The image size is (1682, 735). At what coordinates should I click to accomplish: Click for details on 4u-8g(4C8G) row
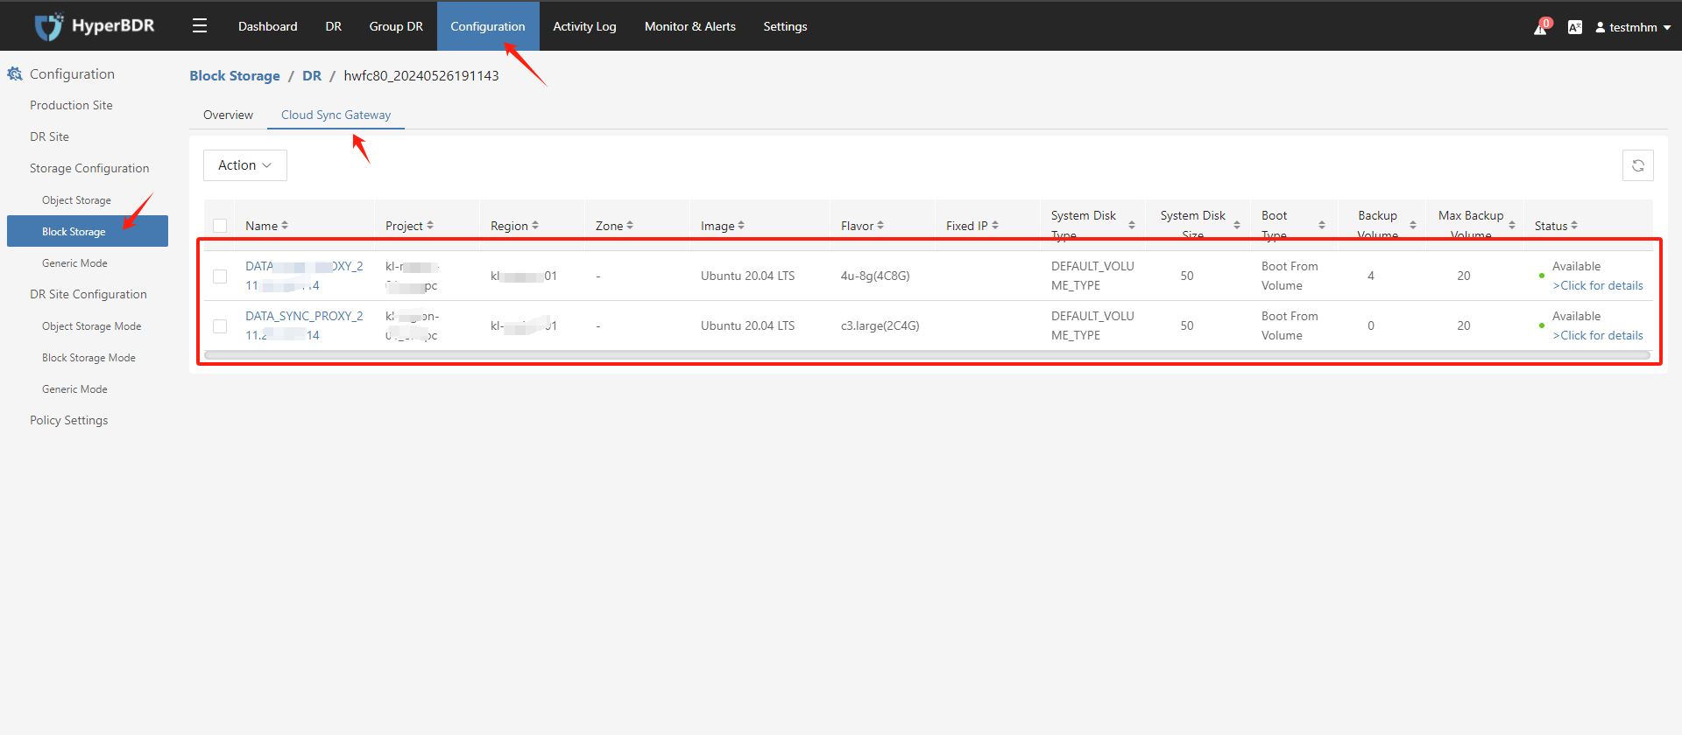1598,285
